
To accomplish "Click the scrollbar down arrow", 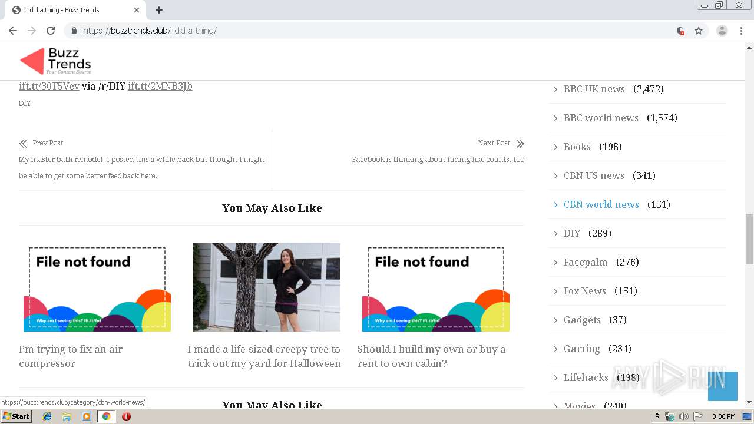I will click(749, 402).
